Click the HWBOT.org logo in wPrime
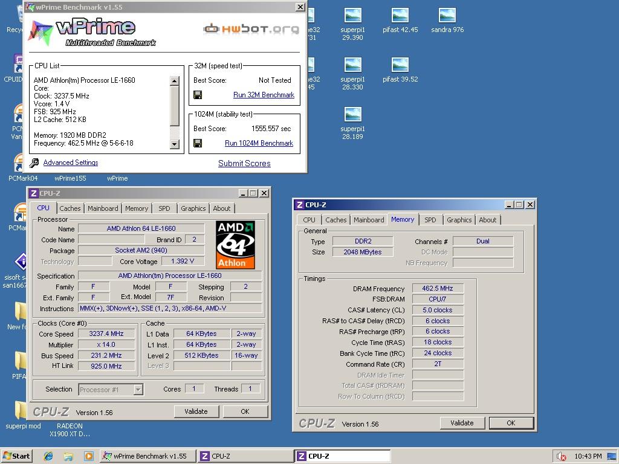This screenshot has width=619, height=464. coord(251,29)
